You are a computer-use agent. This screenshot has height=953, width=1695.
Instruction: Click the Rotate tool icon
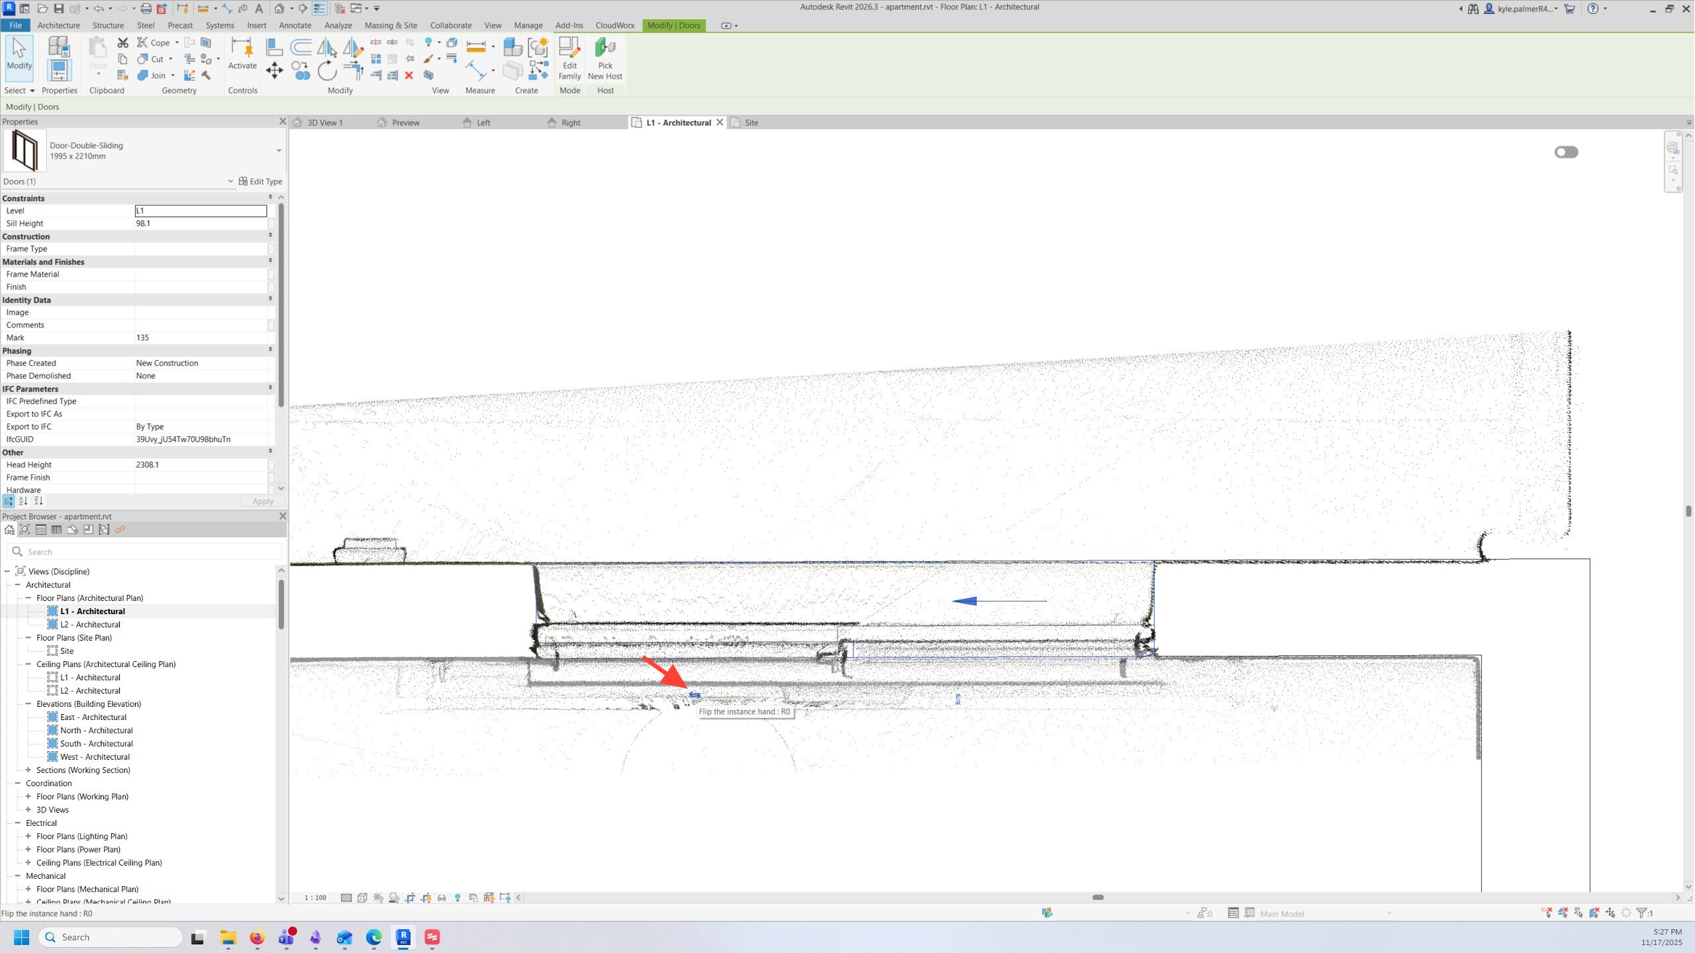pyautogui.click(x=327, y=70)
